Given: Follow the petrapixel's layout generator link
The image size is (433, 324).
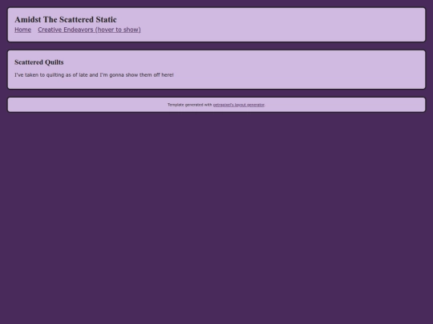Looking at the screenshot, I should 239,105.
